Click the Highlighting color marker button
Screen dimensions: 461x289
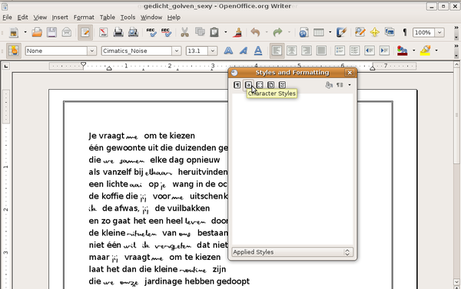point(425,51)
